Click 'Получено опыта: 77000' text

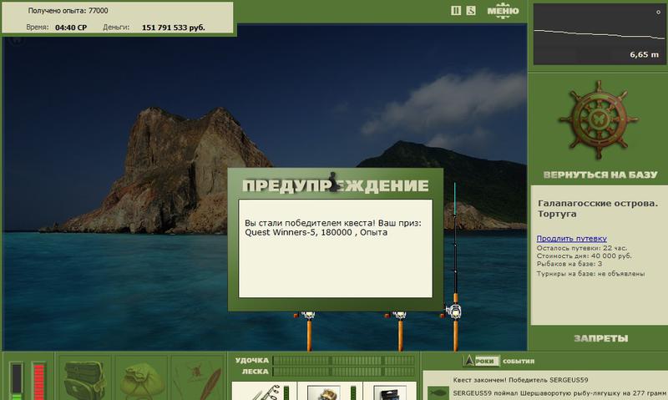68,11
